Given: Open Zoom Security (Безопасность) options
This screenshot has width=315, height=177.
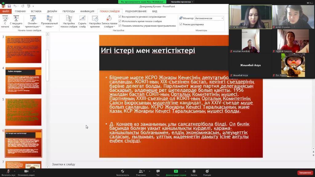Looking at the screenshot, I should click(x=122, y=172).
